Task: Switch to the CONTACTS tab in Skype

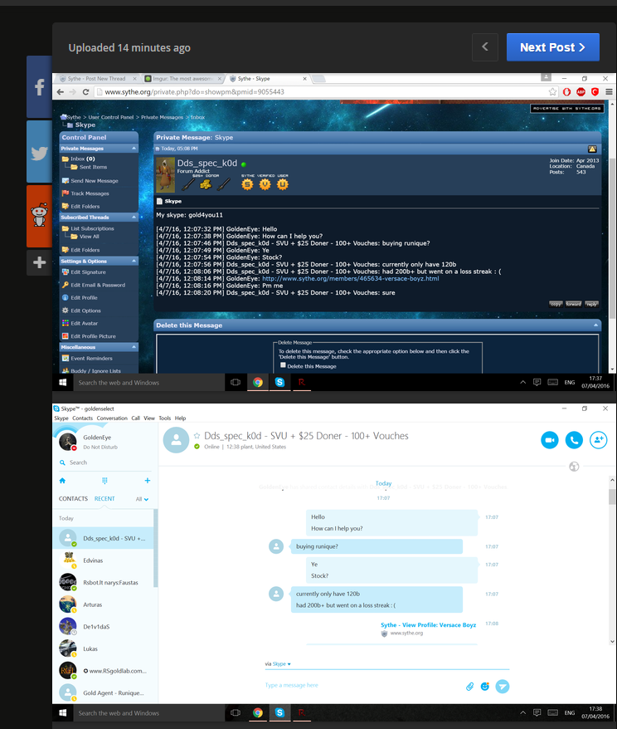Action: coord(73,498)
